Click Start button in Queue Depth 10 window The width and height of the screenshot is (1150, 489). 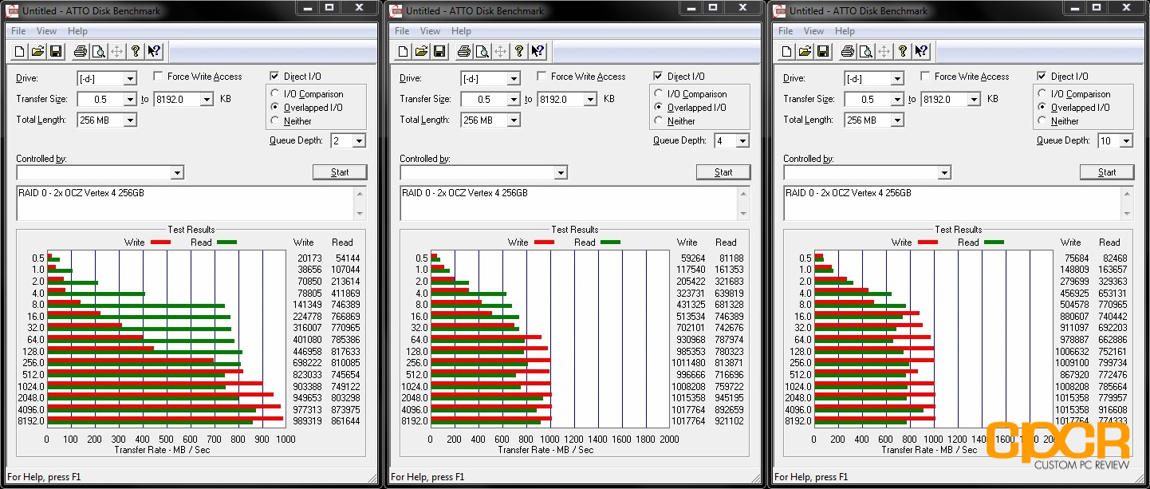click(x=1107, y=172)
